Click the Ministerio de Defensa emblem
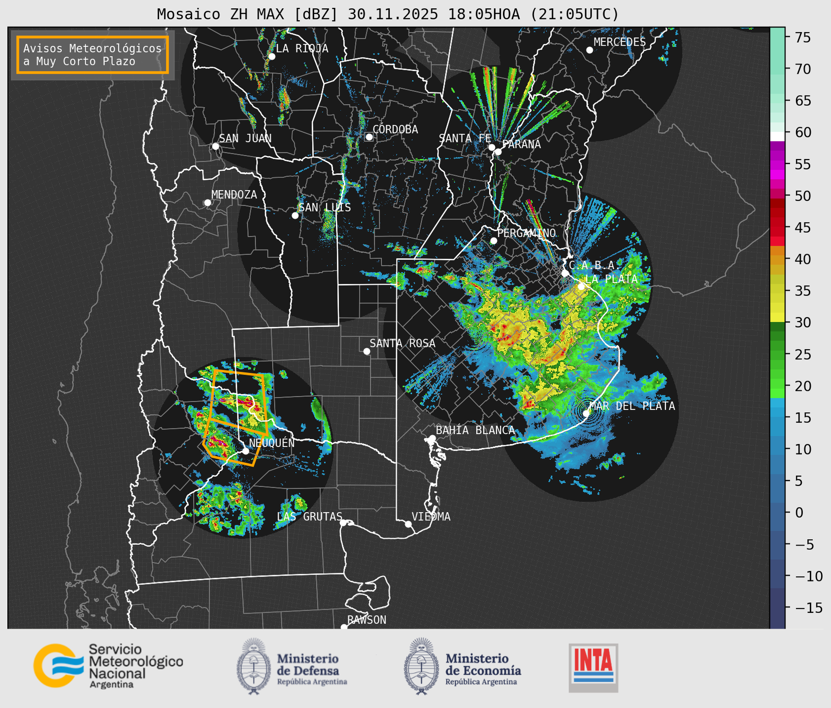831x708 pixels. [x=253, y=666]
